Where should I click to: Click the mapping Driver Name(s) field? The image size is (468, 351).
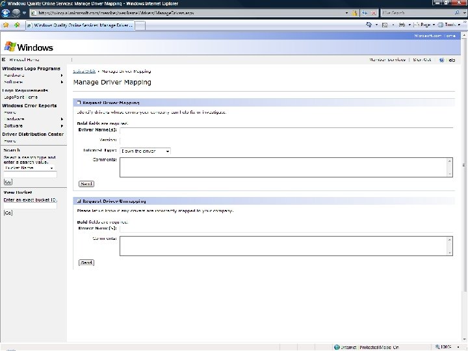(286, 131)
